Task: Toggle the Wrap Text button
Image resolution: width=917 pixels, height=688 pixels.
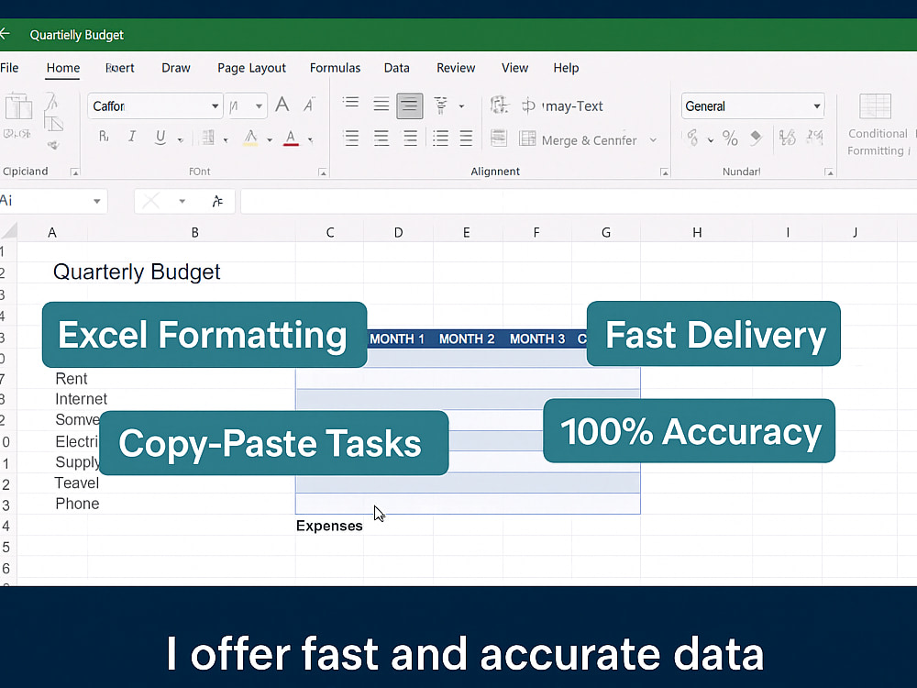Action: coord(561,105)
